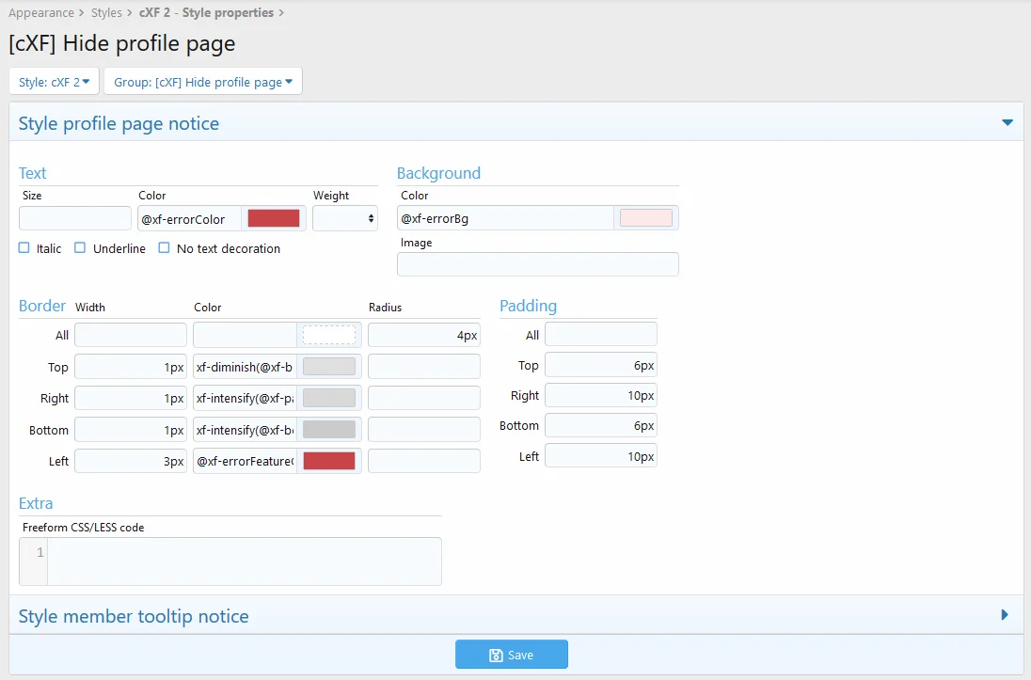Enable the Underline checkbox

pos(80,248)
